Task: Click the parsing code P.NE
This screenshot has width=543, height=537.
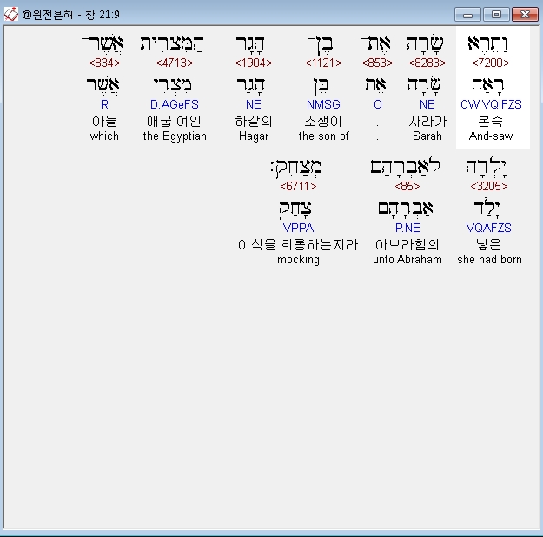Action: pos(407,228)
